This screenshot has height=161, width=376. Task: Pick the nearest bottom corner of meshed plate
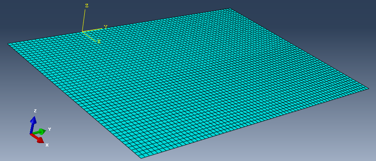coord(141,158)
